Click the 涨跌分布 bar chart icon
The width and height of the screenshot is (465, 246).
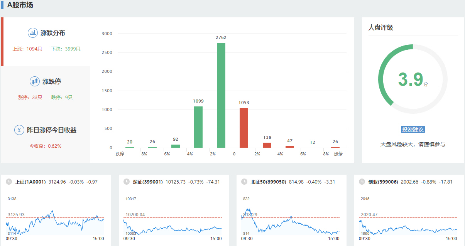tap(33, 33)
